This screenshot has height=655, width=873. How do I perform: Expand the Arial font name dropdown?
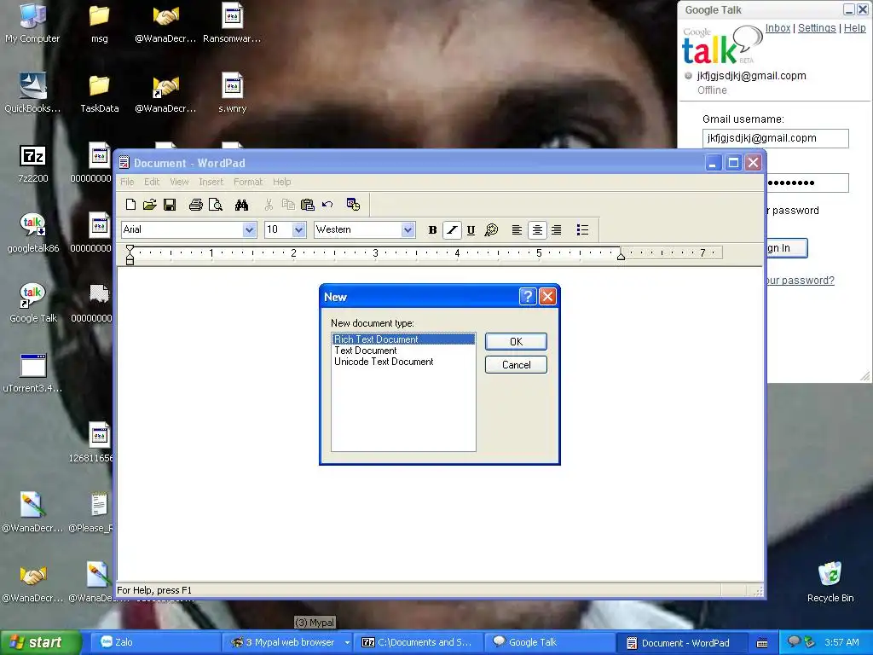249,229
